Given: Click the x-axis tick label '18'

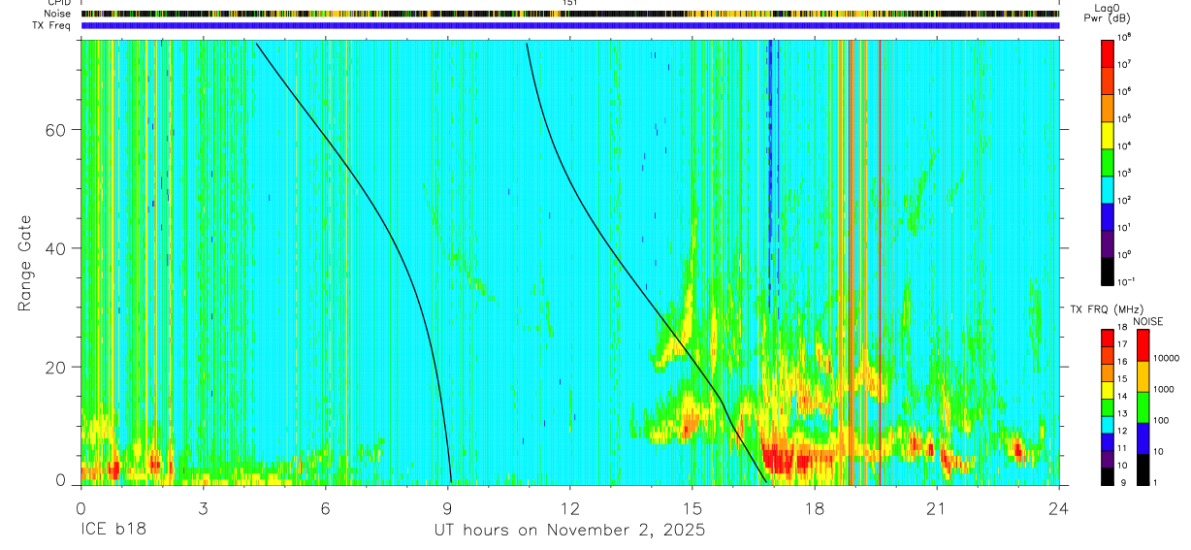Looking at the screenshot, I should tap(815, 508).
